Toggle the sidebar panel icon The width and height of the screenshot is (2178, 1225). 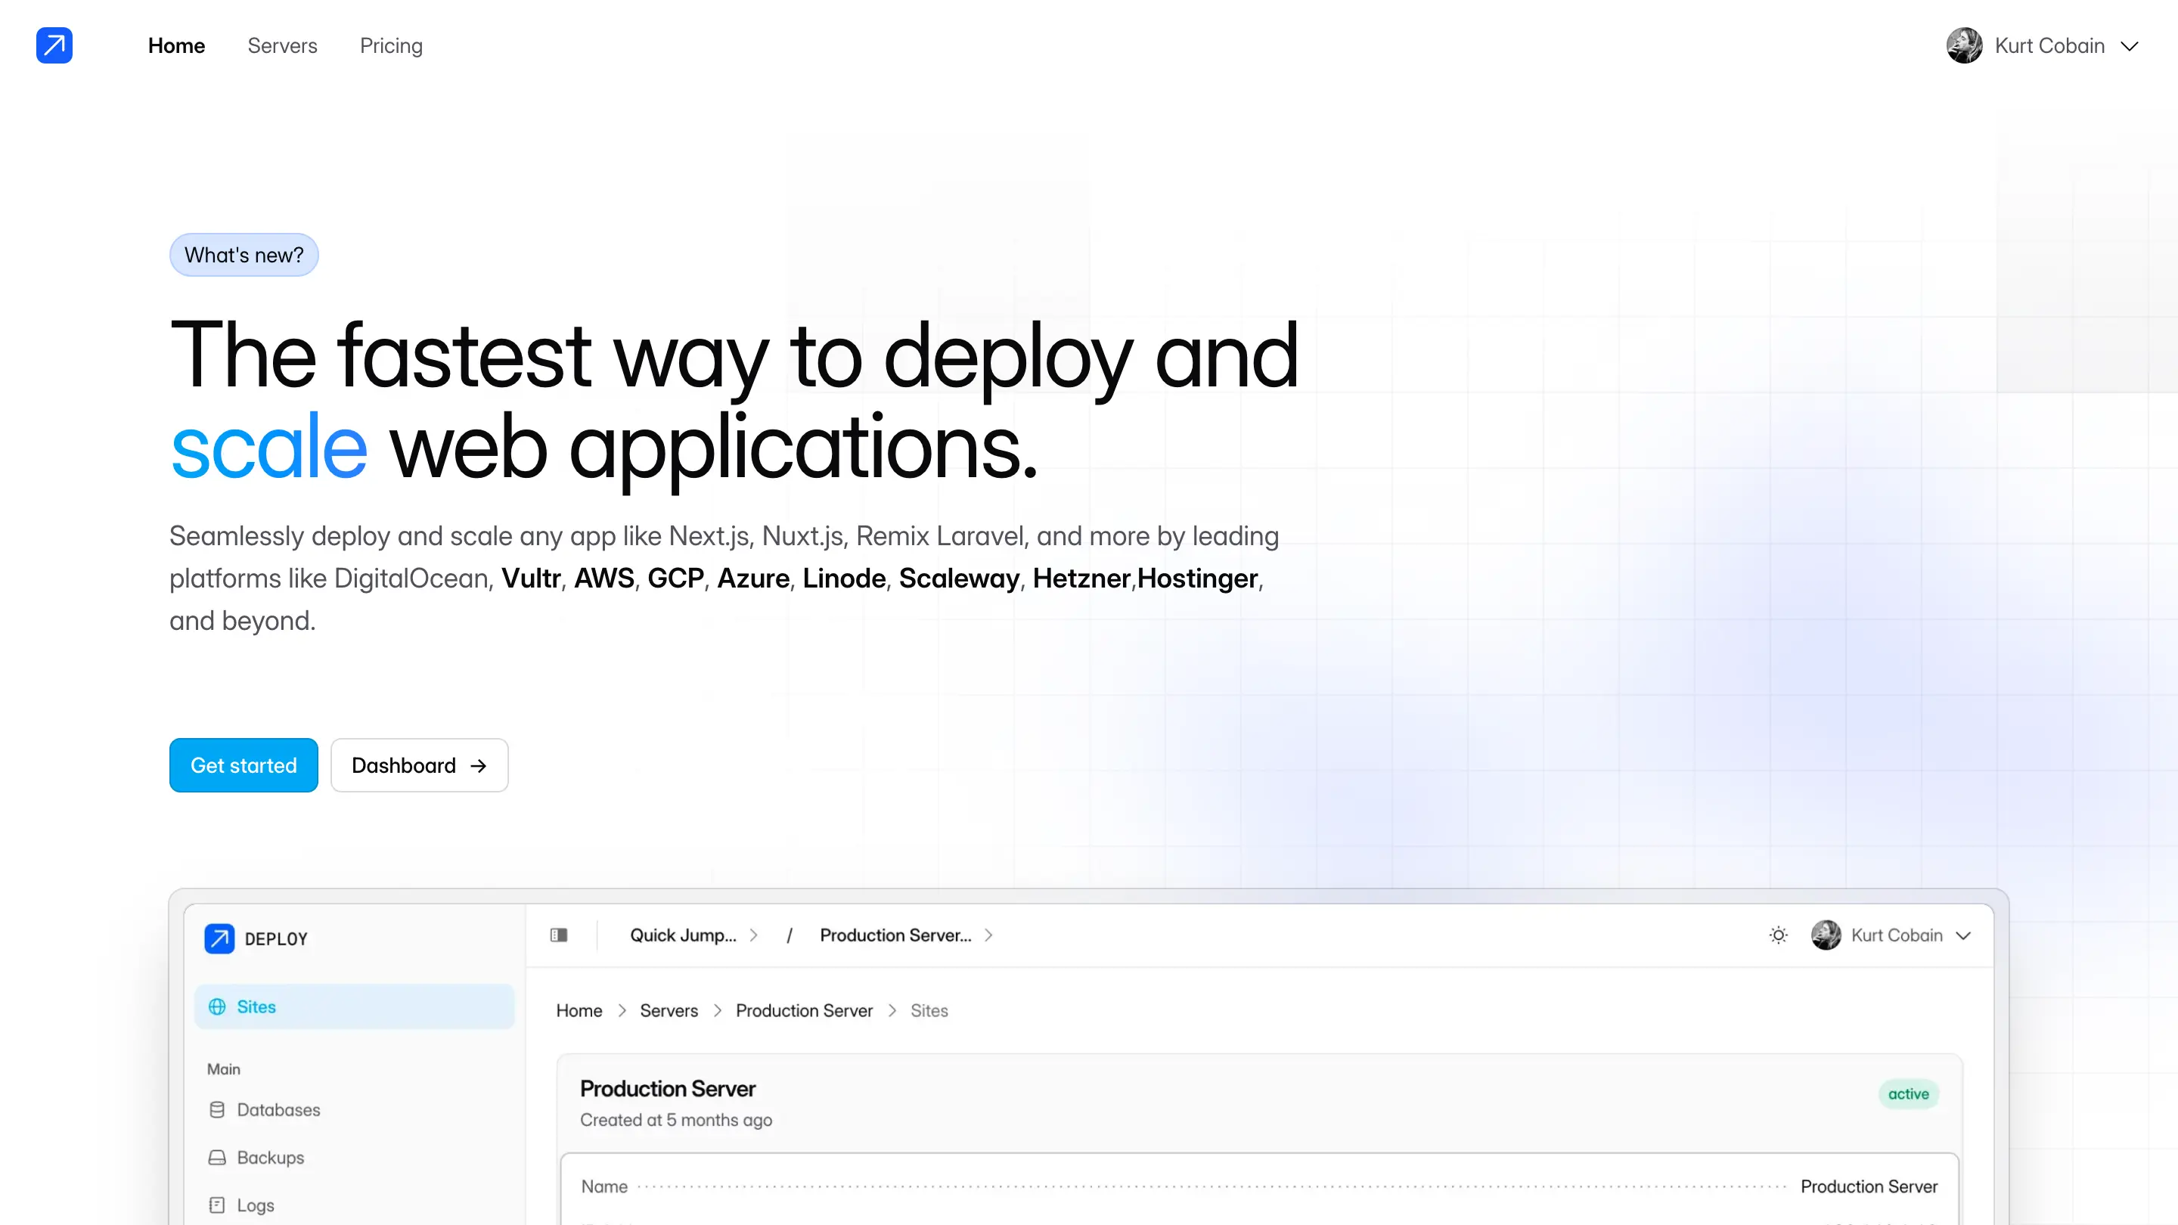559,935
